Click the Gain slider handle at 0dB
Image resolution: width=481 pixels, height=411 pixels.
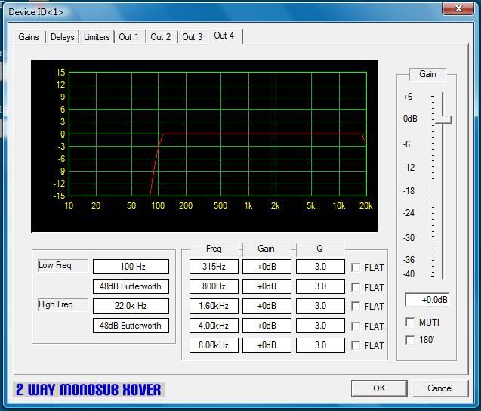[443, 119]
